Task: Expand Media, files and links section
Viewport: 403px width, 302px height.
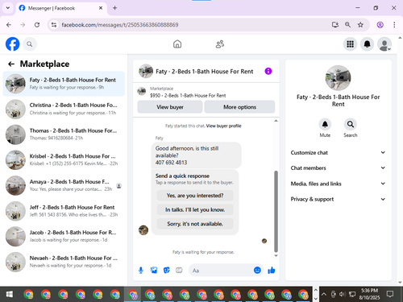Action: point(338,184)
